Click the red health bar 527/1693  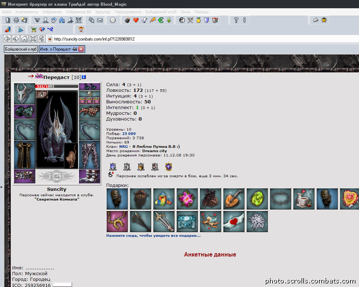pos(57,86)
